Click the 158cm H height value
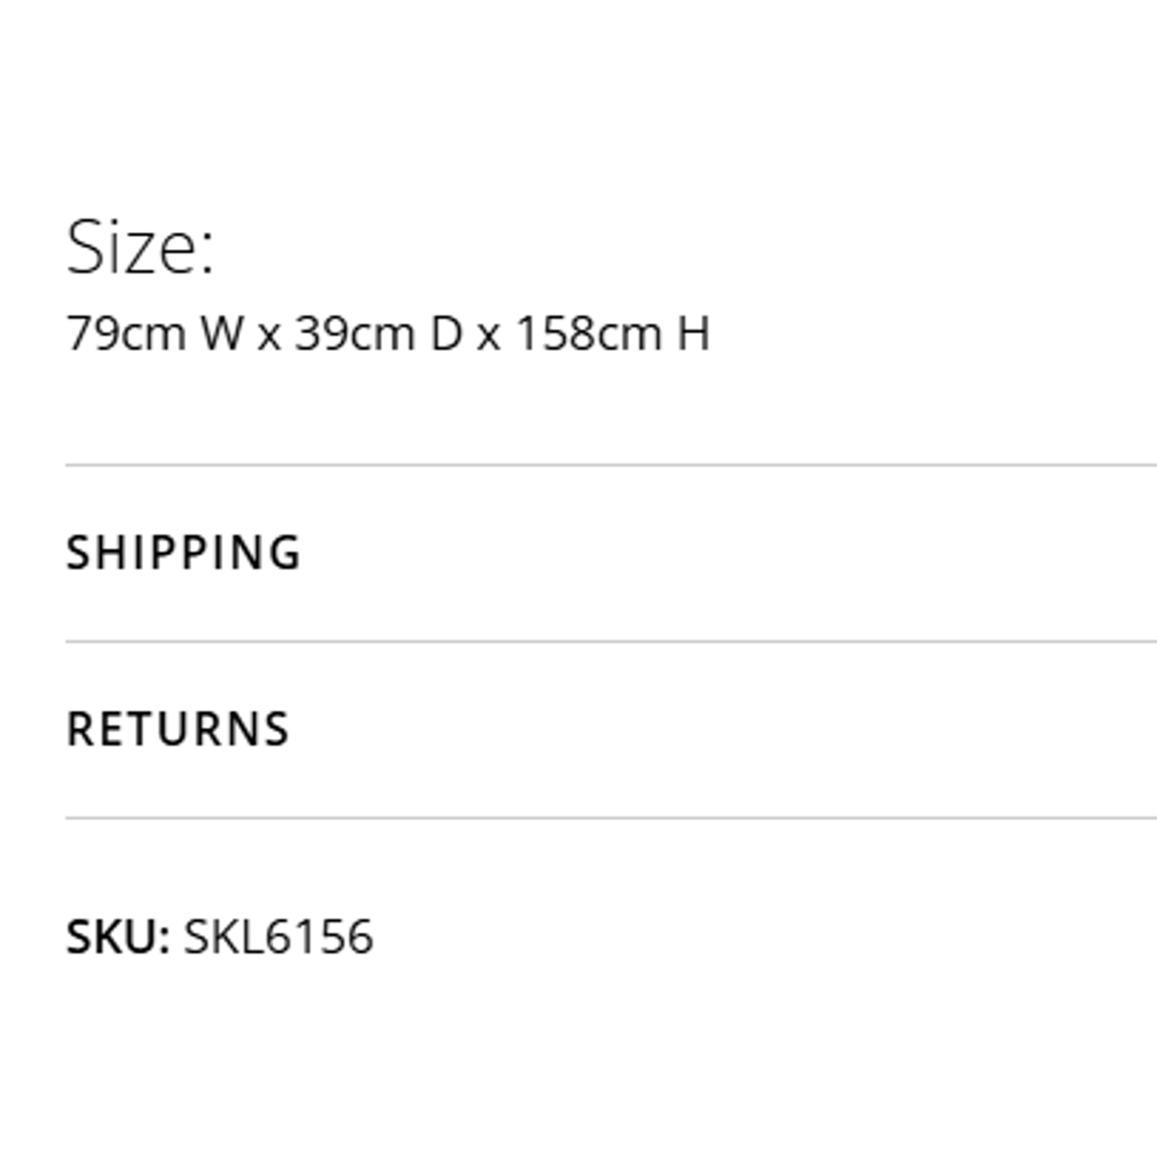The height and width of the screenshot is (1157, 1157). (613, 334)
